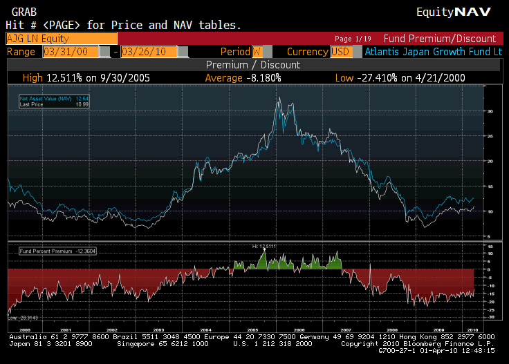Viewport: 509px width, 364px height.
Task: Expand the Period dropdown button
Action: 268,52
